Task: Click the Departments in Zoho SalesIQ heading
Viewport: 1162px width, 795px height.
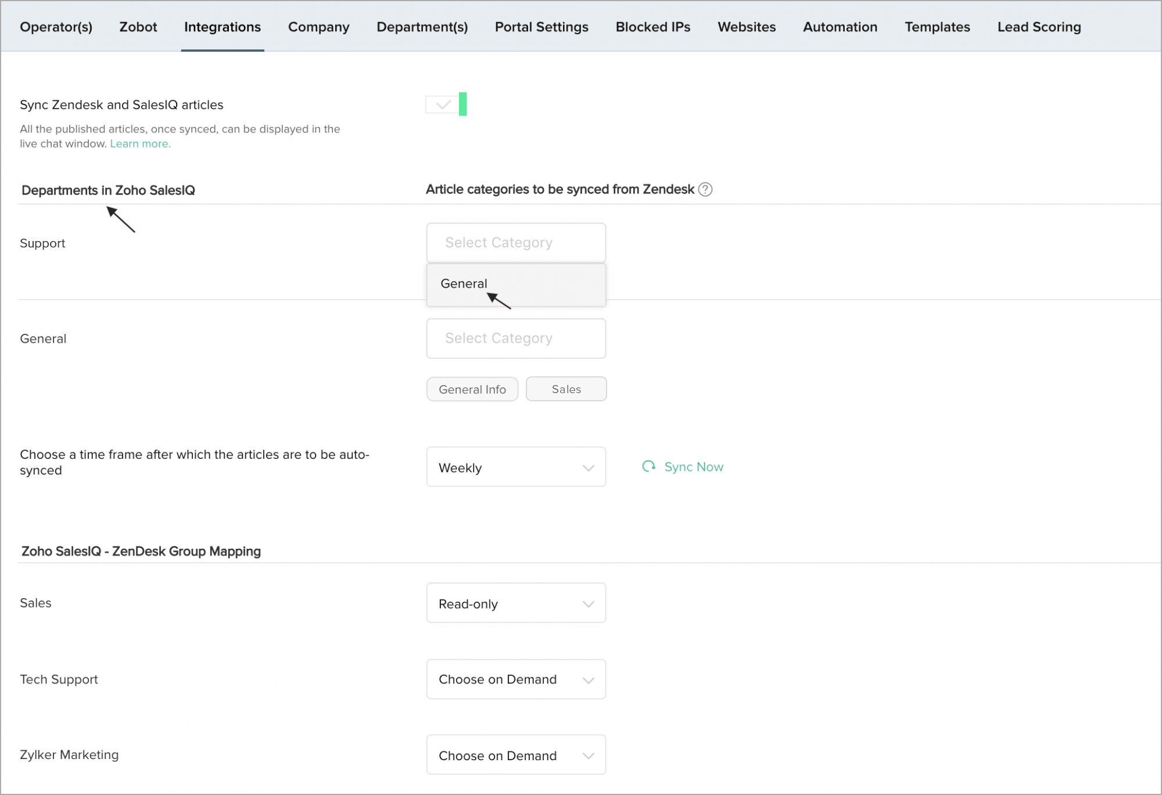Action: [108, 190]
